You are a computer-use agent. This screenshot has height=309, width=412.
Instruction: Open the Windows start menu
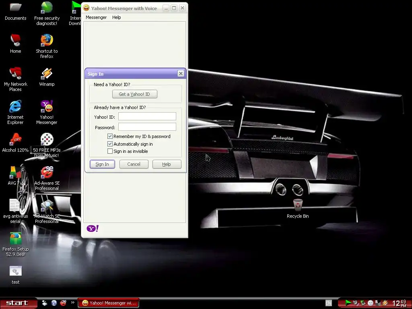(x=19, y=303)
